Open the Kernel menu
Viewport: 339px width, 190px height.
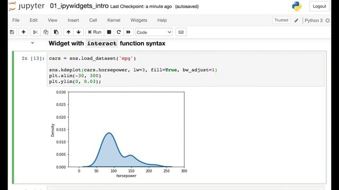(114, 20)
